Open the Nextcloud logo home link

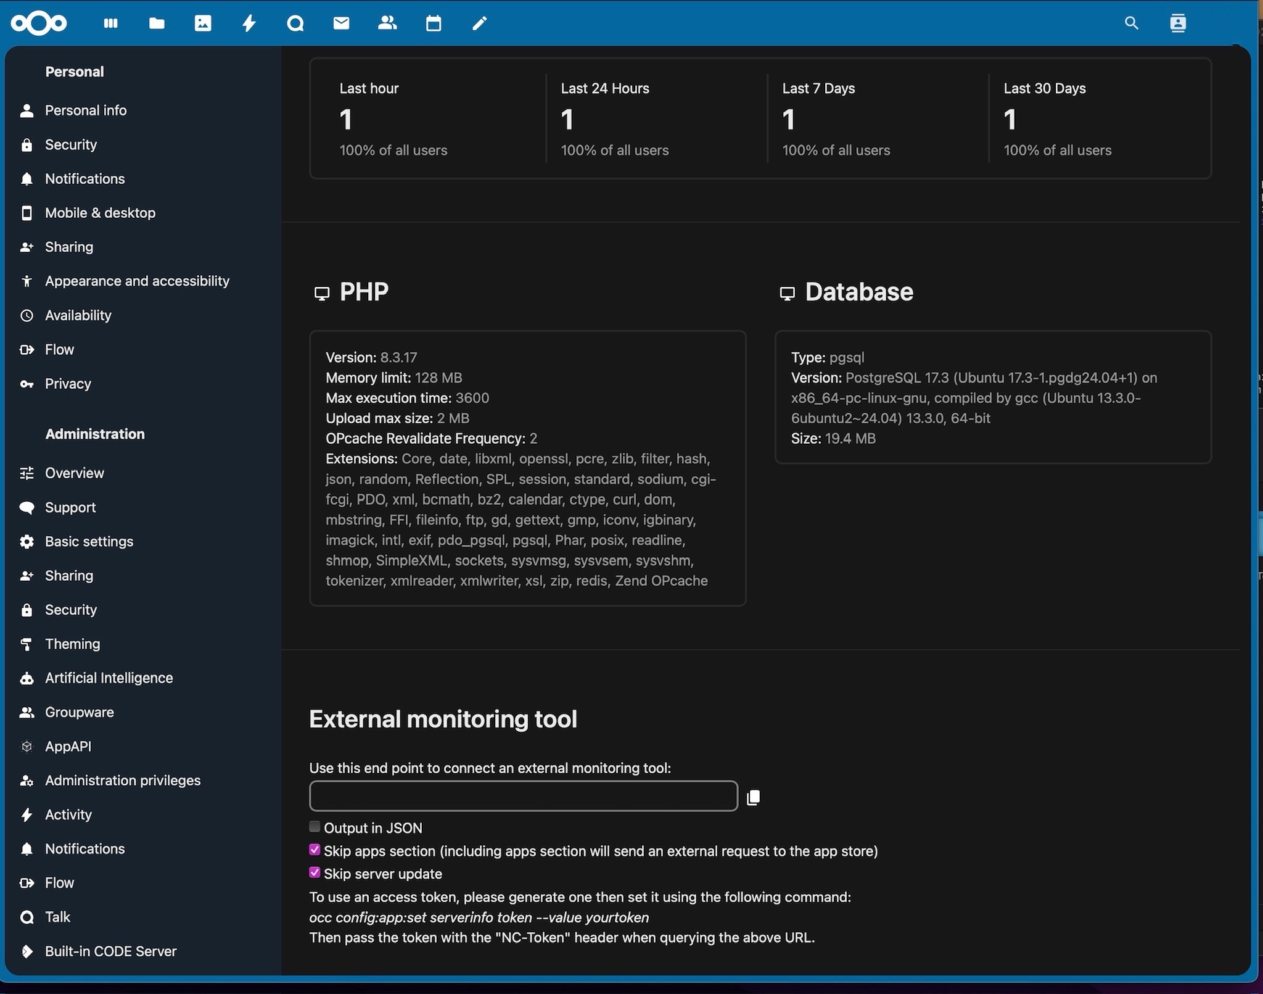pyautogui.click(x=39, y=23)
